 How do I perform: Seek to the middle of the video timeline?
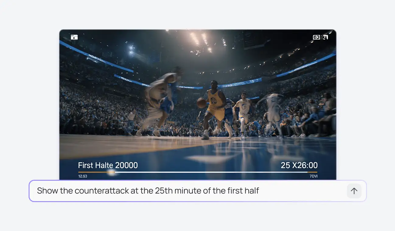(x=198, y=172)
